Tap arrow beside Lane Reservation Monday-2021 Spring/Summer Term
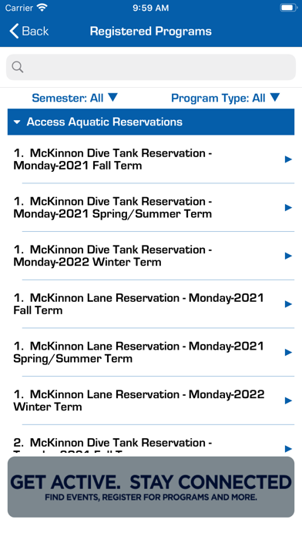 288,352
